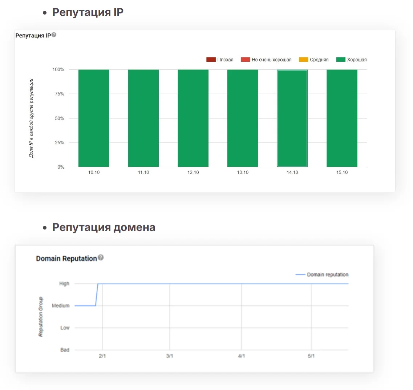This screenshot has height=390, width=413.
Task: Click the dark red Плохая legend swatch
Action: coord(211,60)
